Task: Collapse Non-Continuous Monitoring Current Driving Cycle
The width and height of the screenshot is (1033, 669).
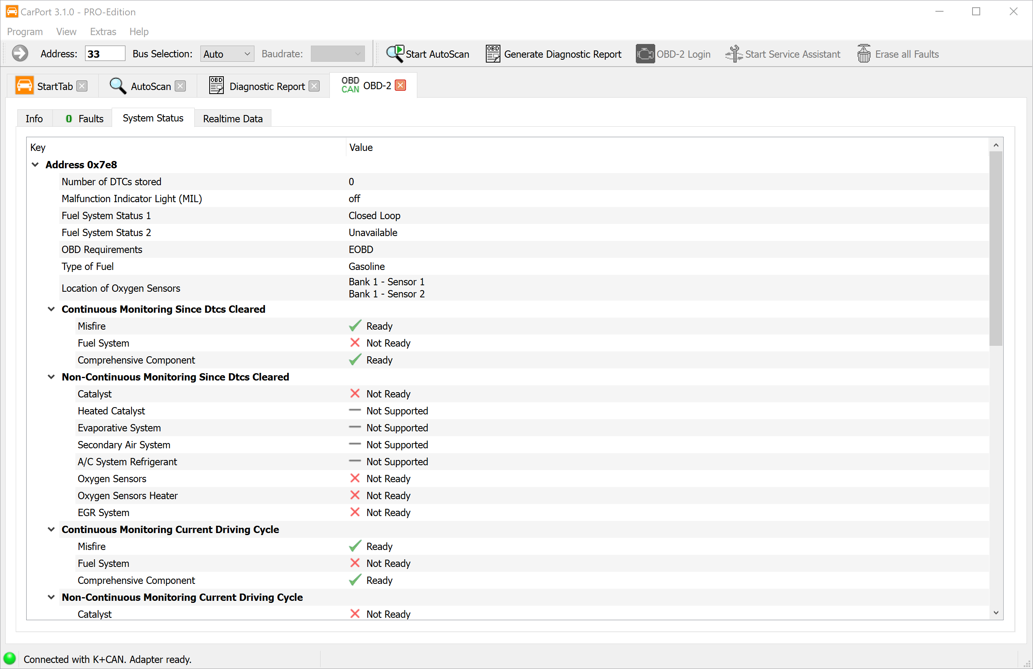Action: point(51,597)
